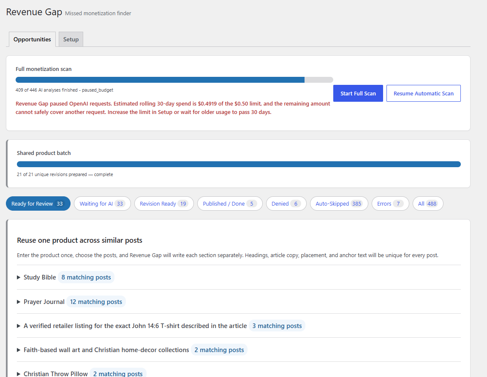Viewport: 487px width, 377px height.
Task: Click the 'Shared product batch' label
Action: tap(44, 153)
